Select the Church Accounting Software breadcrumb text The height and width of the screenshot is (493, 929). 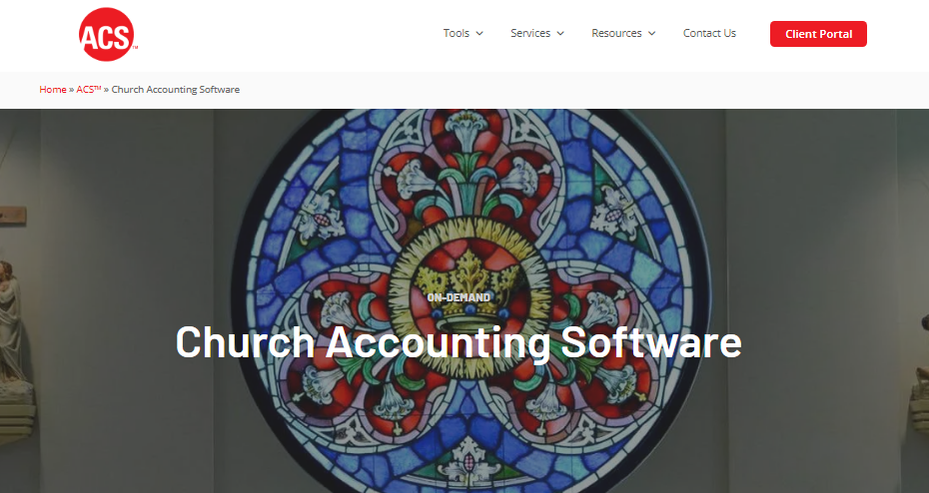tap(176, 90)
